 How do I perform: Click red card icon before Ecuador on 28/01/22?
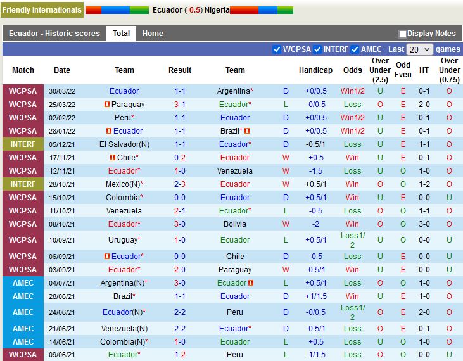(x=109, y=131)
